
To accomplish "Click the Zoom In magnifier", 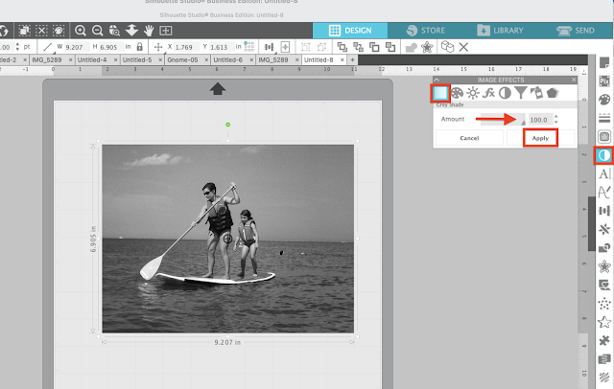I will tap(81, 31).
